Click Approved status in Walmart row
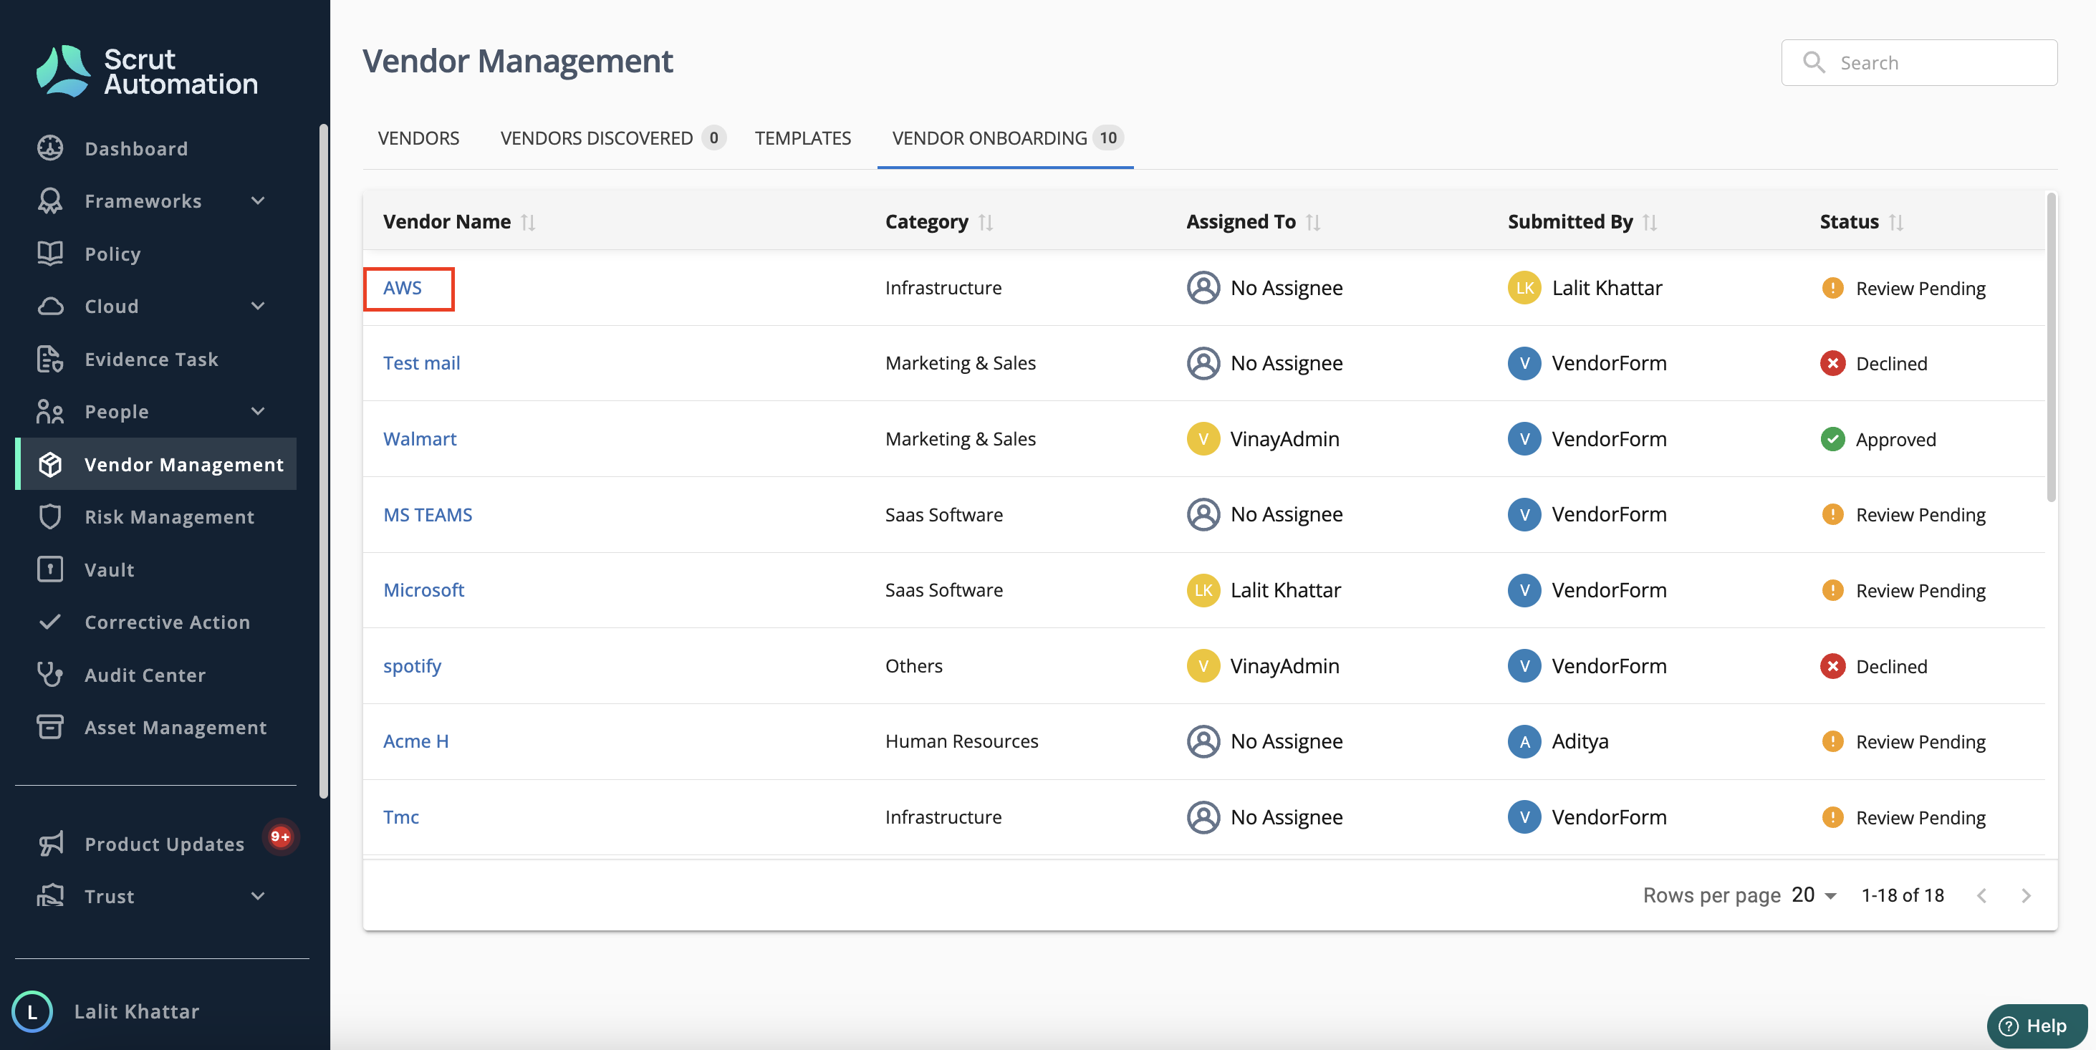The width and height of the screenshot is (2096, 1050). coord(1878,439)
